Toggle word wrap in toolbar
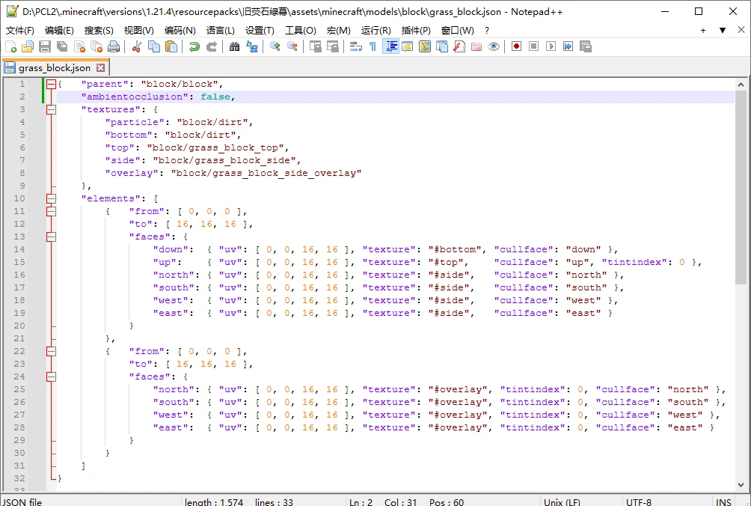The height and width of the screenshot is (506, 751). 355,46
